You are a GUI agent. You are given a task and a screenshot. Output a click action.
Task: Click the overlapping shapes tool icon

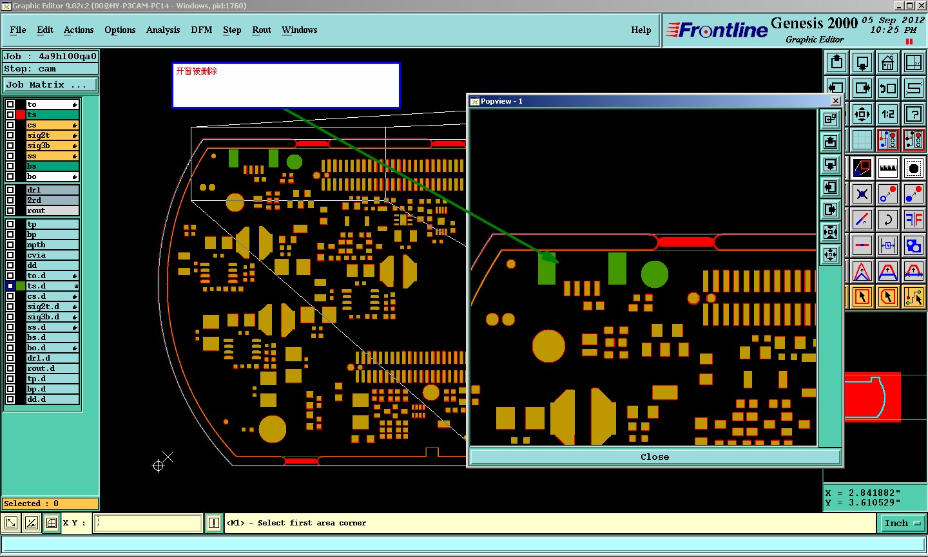point(914,245)
